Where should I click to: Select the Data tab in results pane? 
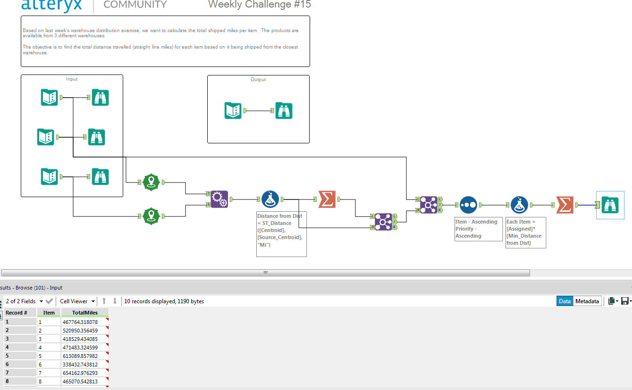(565, 301)
